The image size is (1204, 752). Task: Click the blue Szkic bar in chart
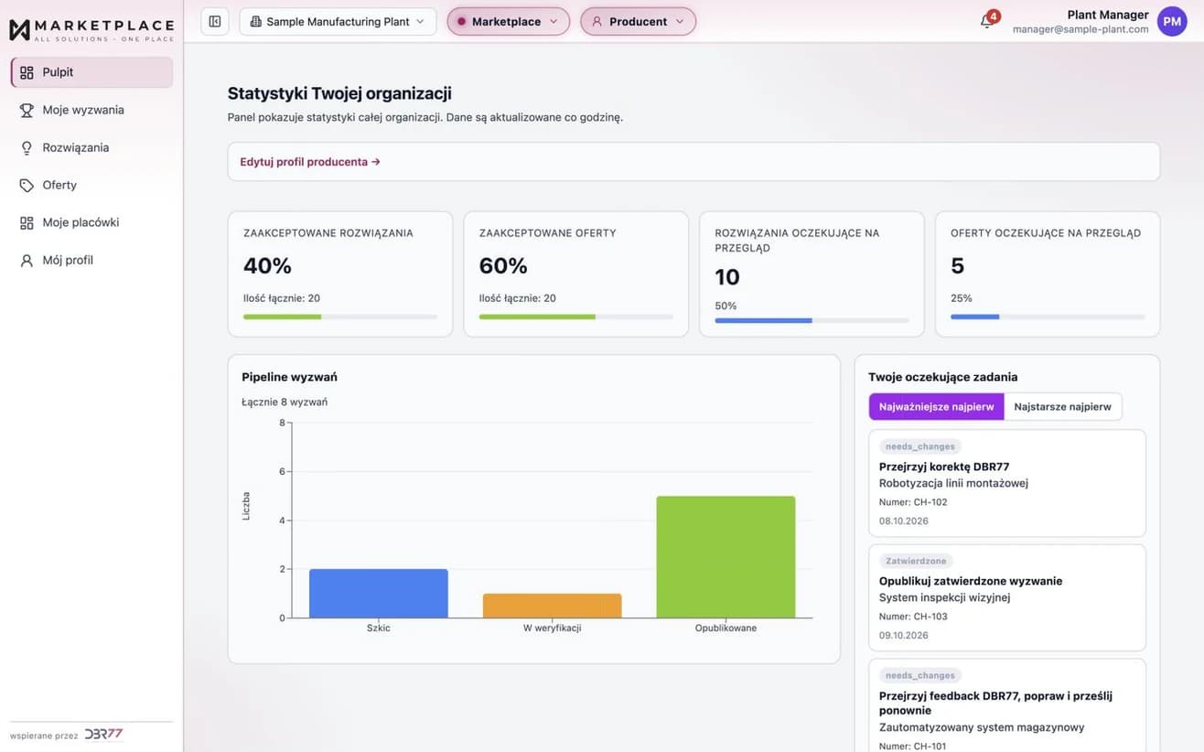(379, 594)
